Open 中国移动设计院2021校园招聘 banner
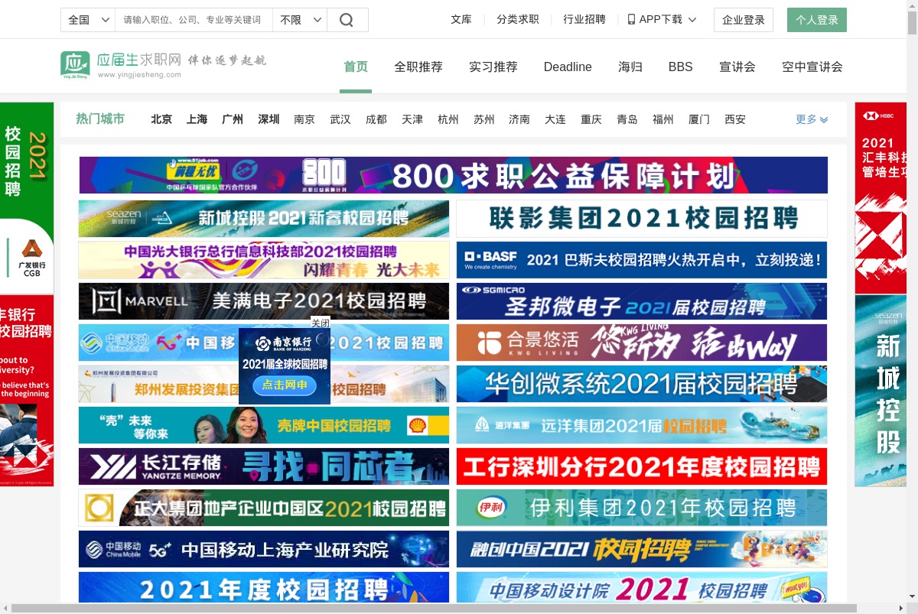This screenshot has height=614, width=918. tap(642, 587)
